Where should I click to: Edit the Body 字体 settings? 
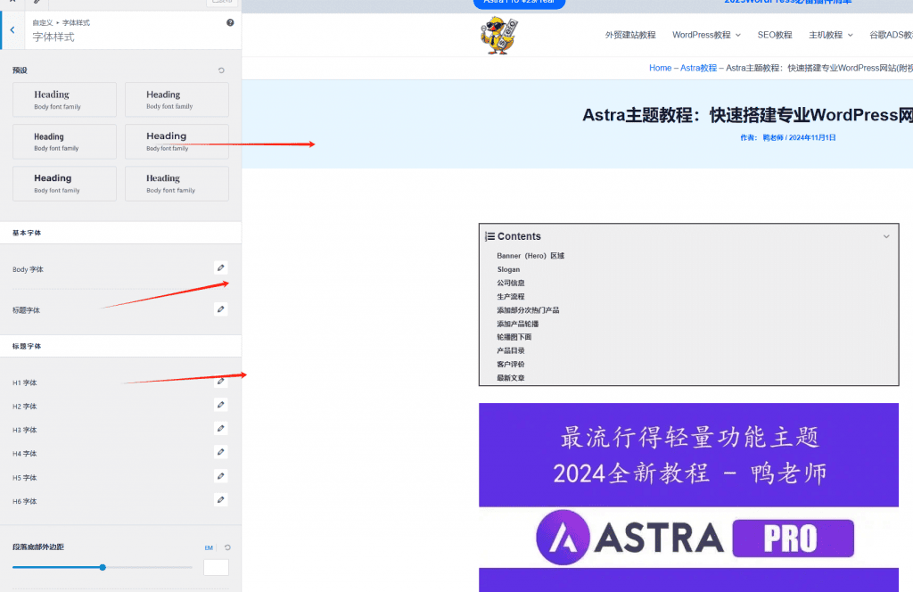point(221,267)
